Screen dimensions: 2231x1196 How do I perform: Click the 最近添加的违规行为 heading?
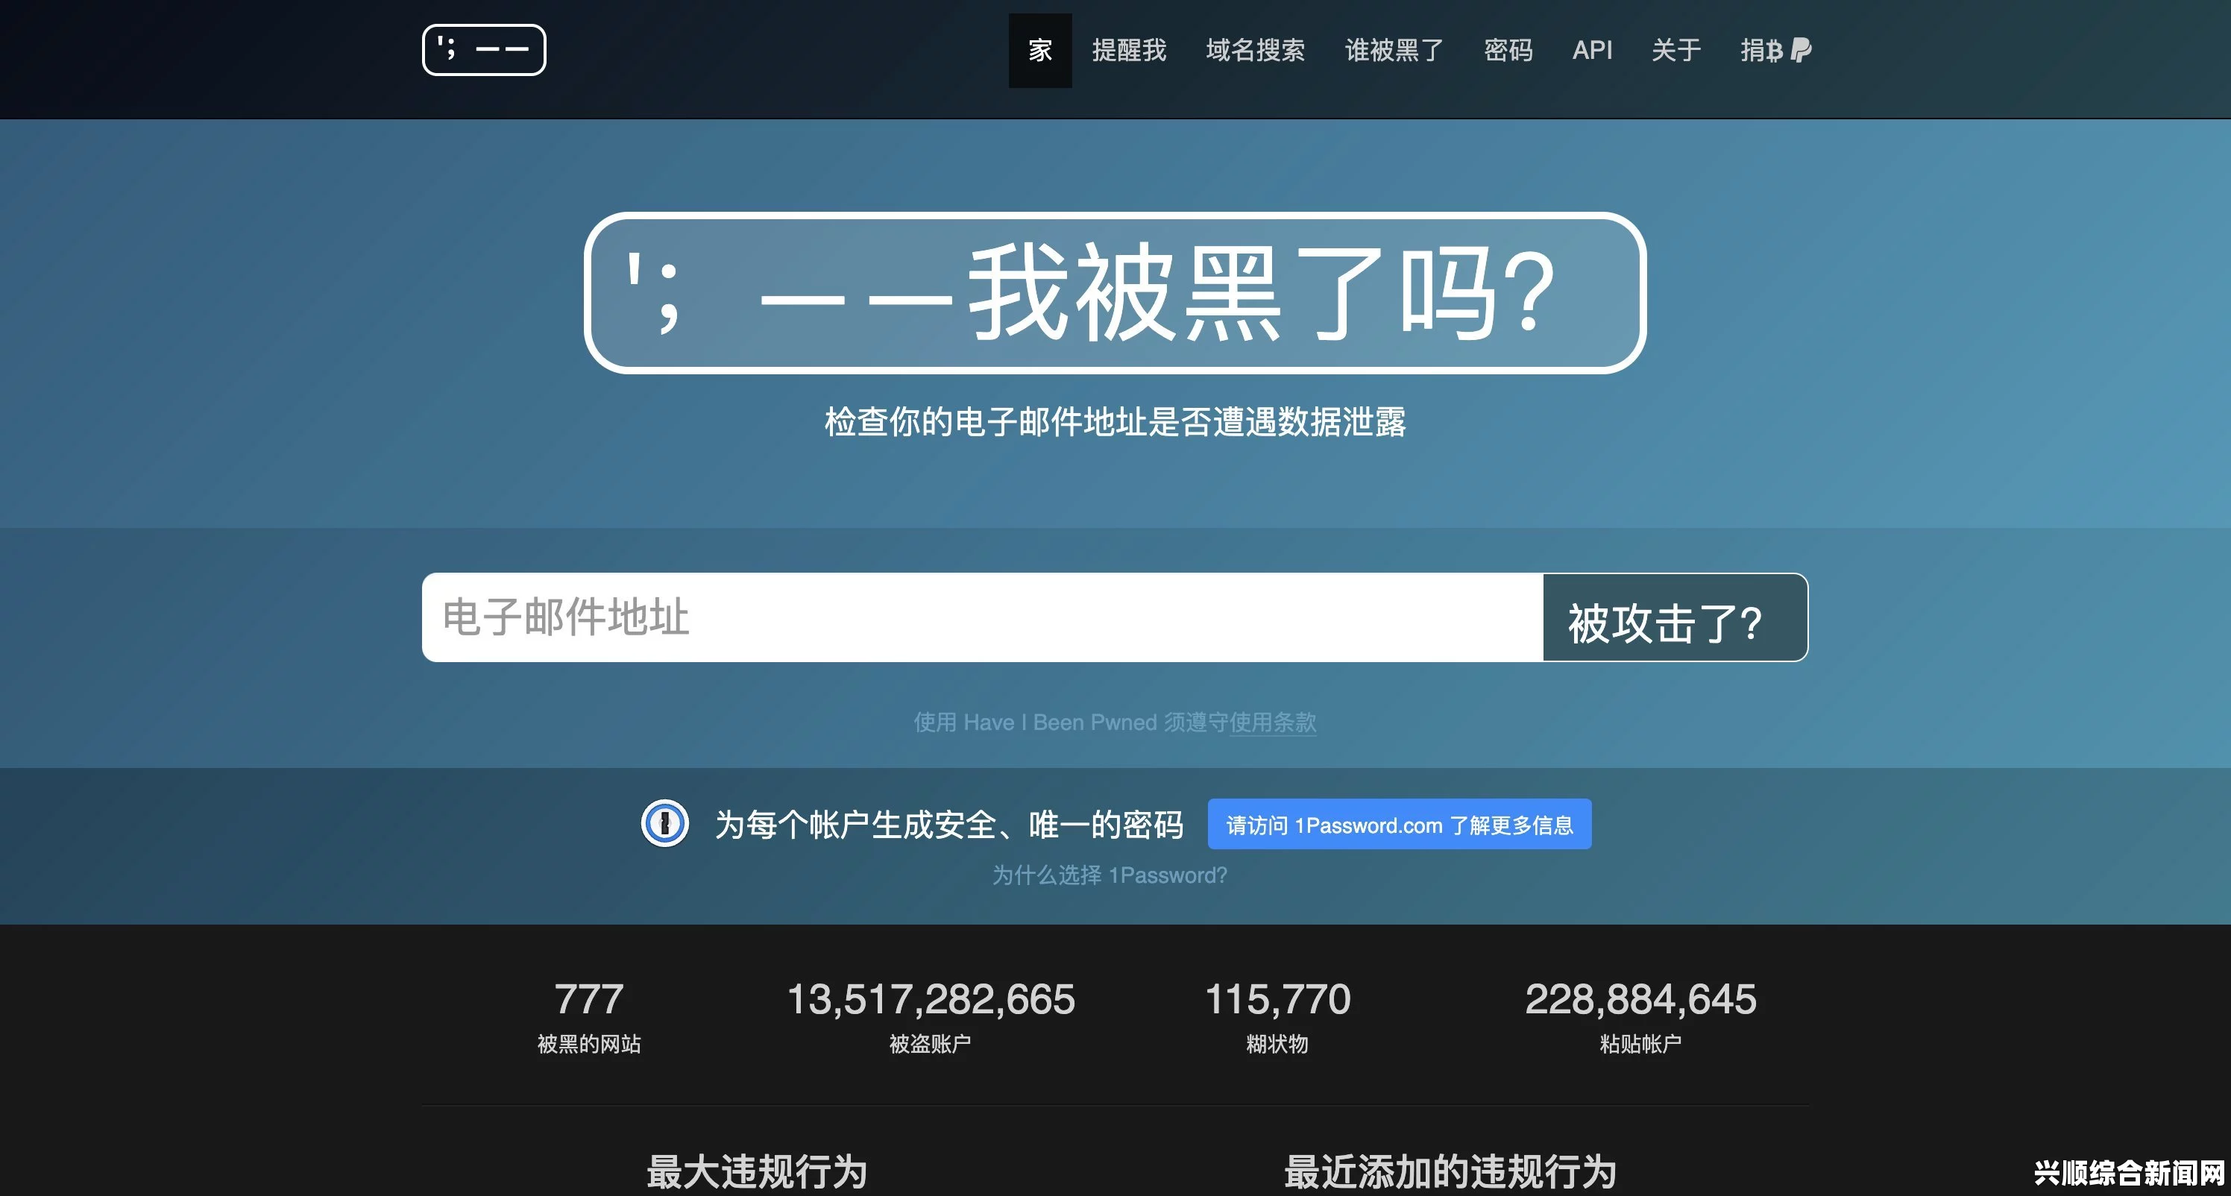click(x=1450, y=1171)
